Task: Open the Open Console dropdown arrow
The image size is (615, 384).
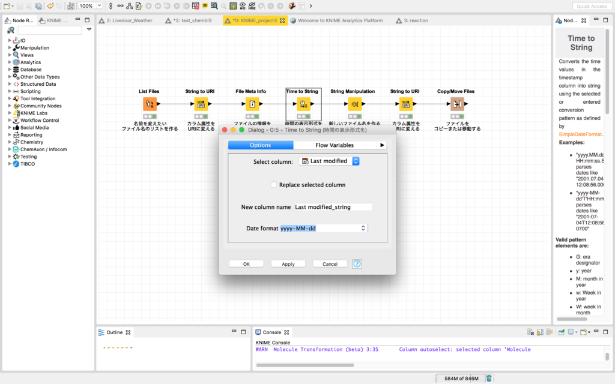Action: pyautogui.click(x=589, y=332)
